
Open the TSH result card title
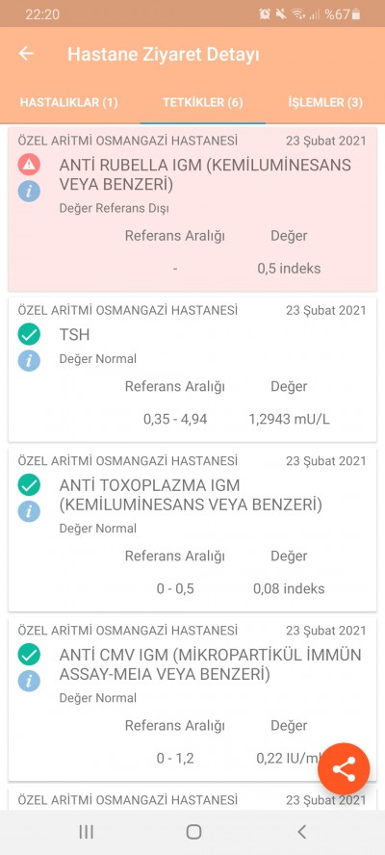74,334
